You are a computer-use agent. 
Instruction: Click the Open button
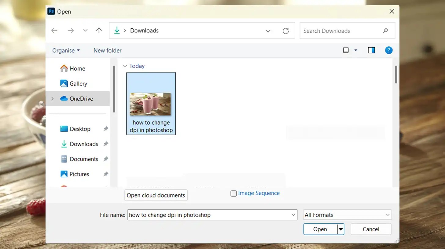tap(320, 229)
